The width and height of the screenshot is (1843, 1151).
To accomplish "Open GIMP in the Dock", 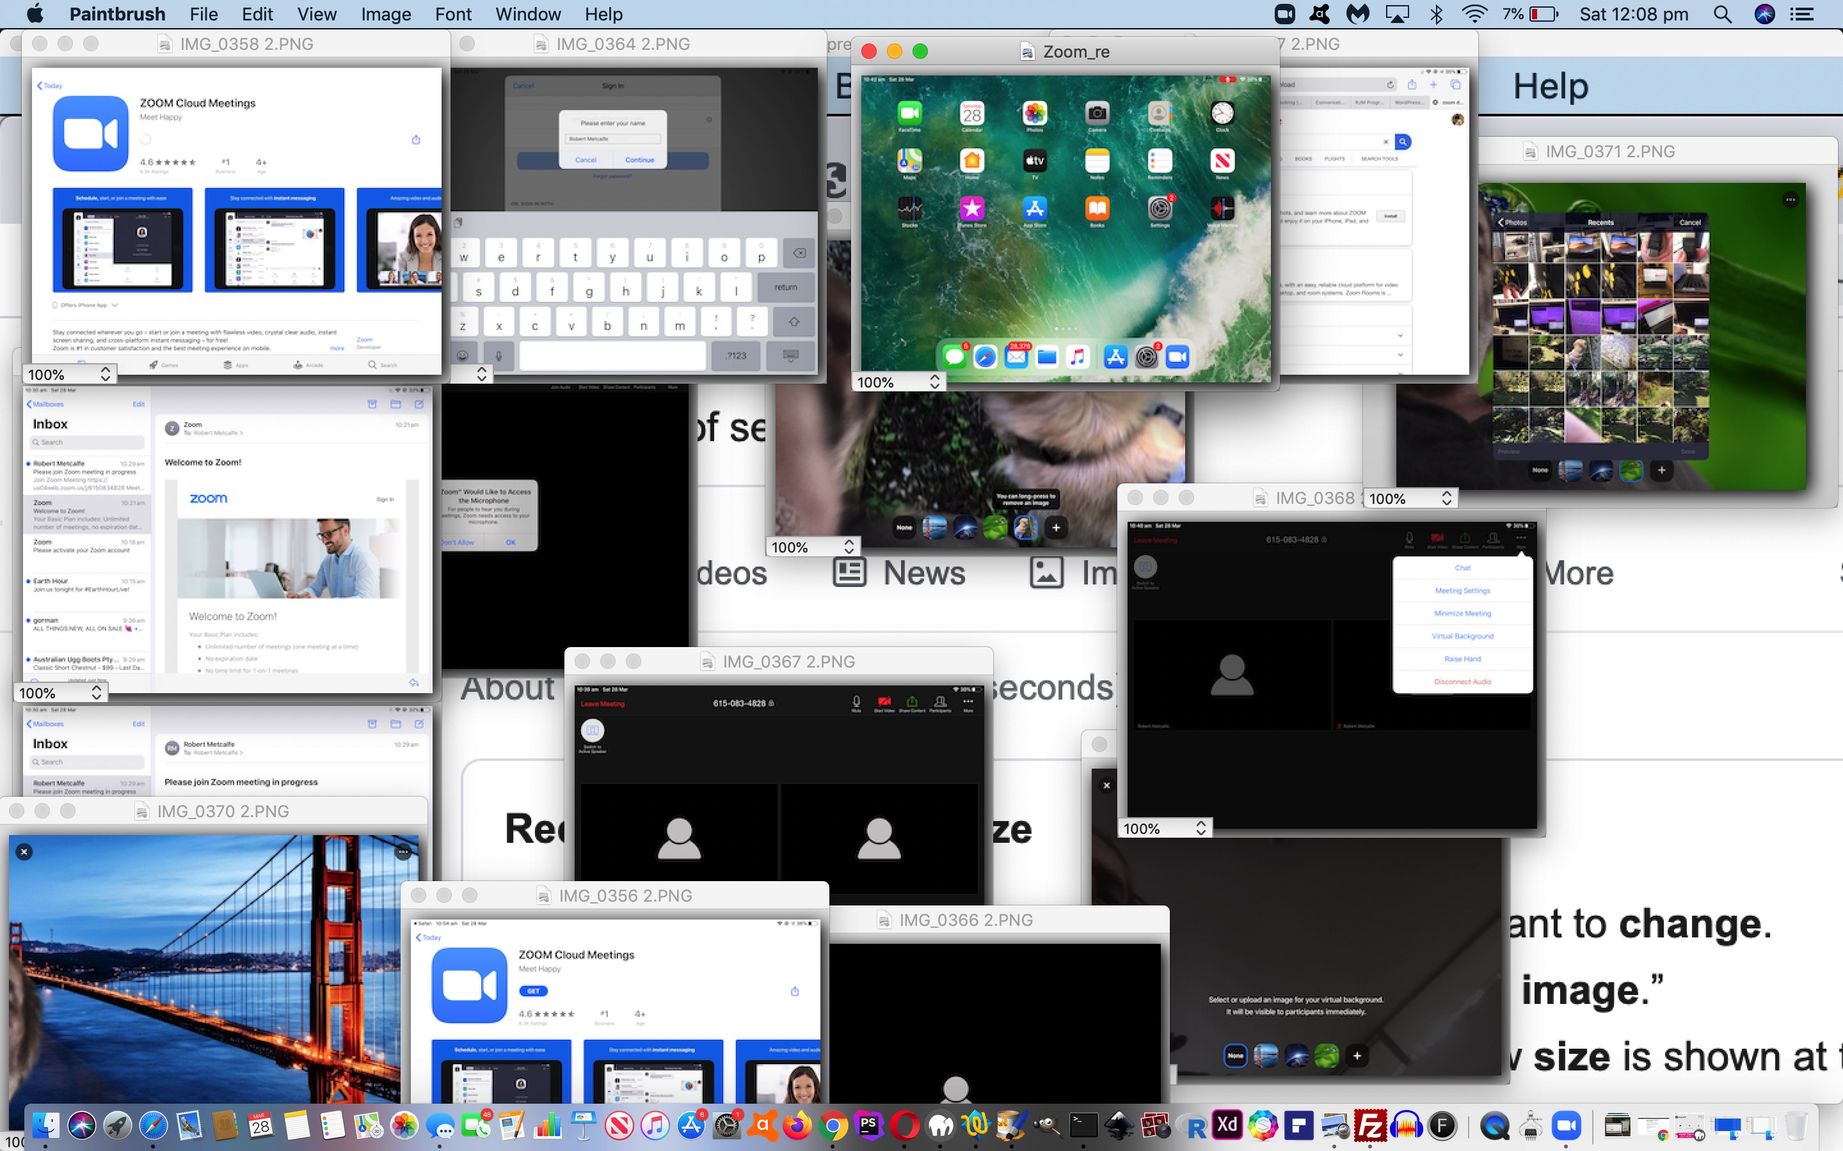I will click(1047, 1125).
